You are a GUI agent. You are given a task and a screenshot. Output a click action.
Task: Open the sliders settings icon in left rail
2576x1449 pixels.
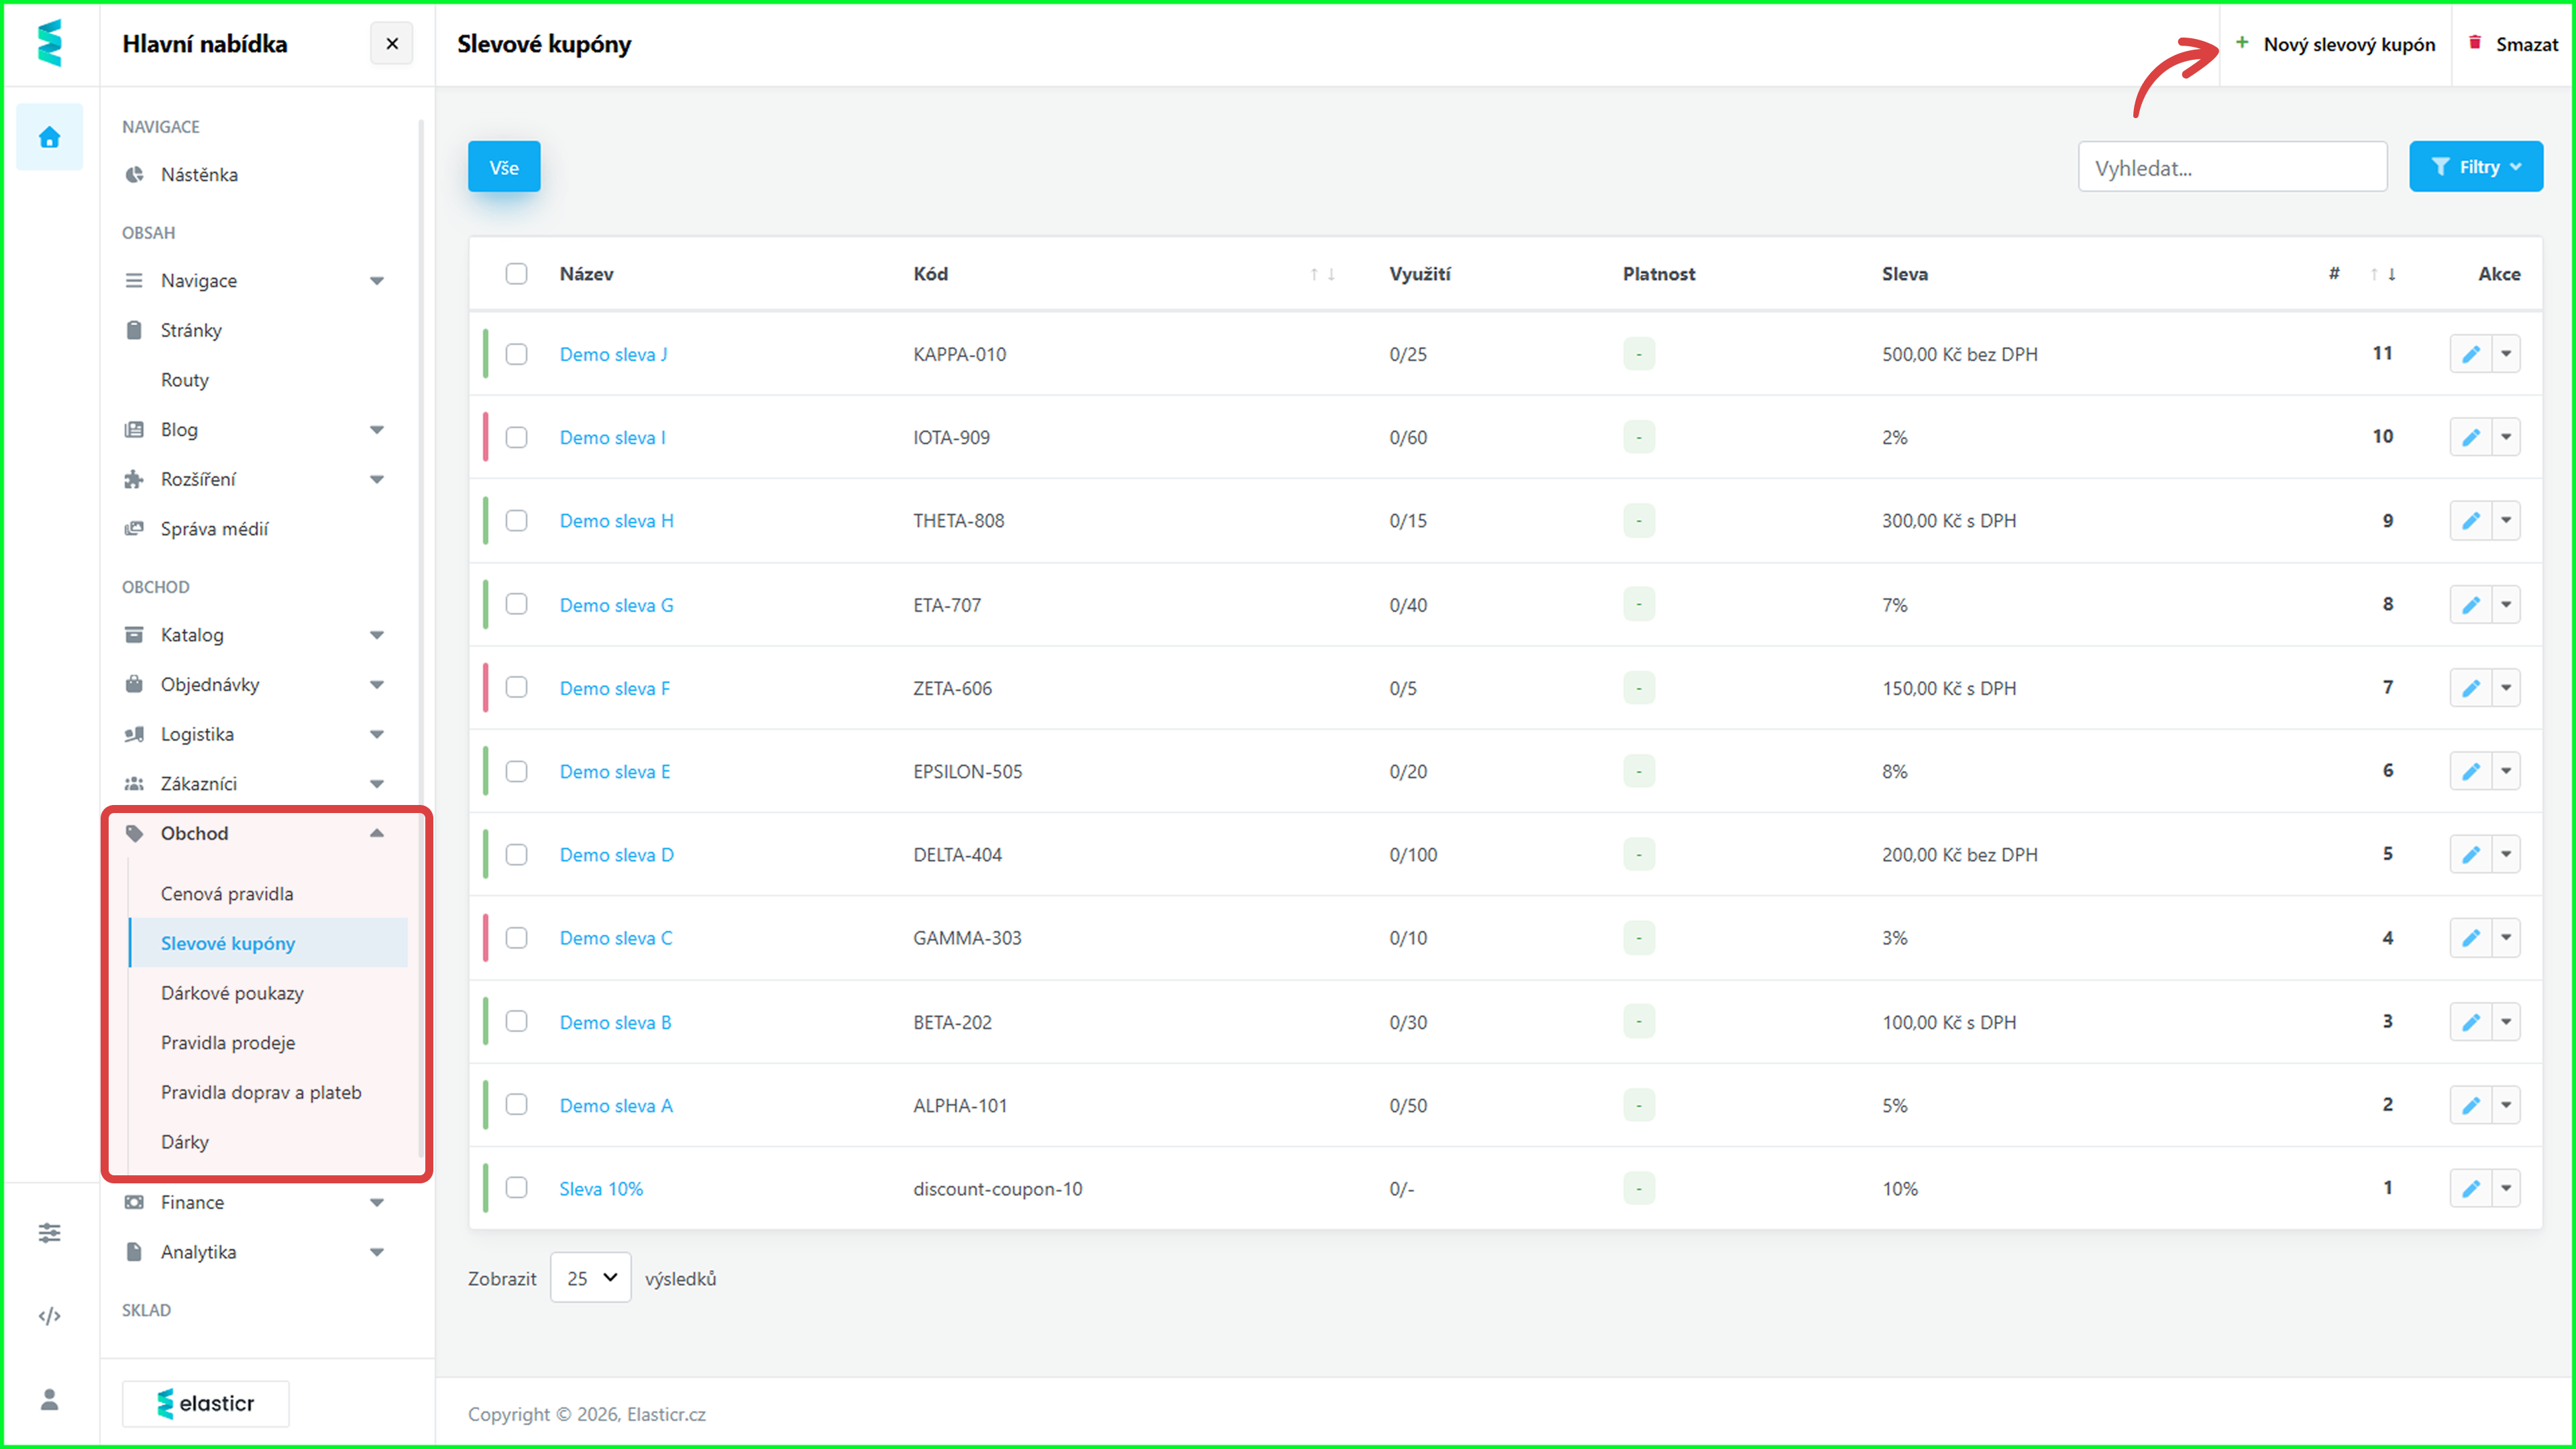click(49, 1233)
